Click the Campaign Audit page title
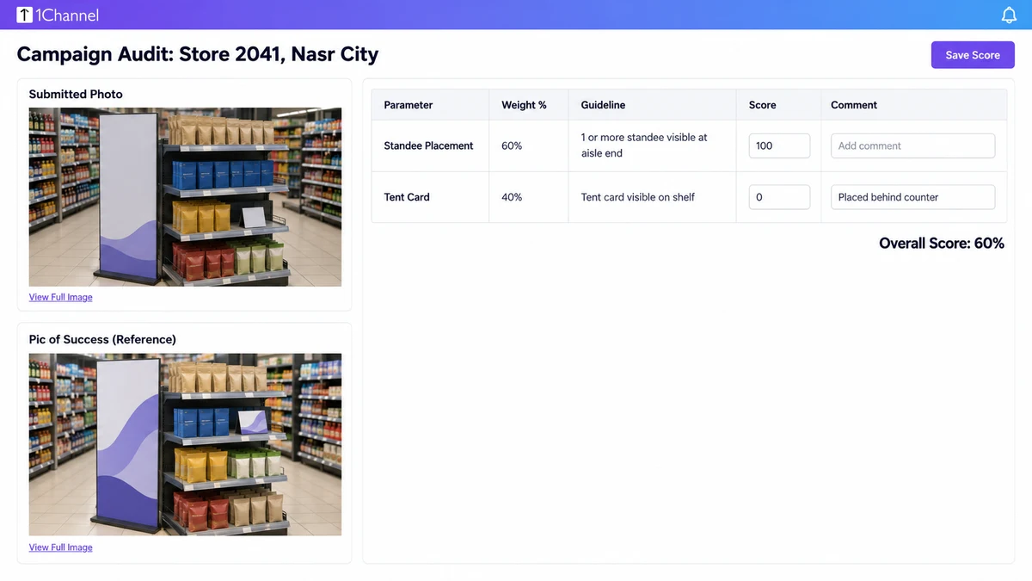1032x581 pixels. coord(198,54)
